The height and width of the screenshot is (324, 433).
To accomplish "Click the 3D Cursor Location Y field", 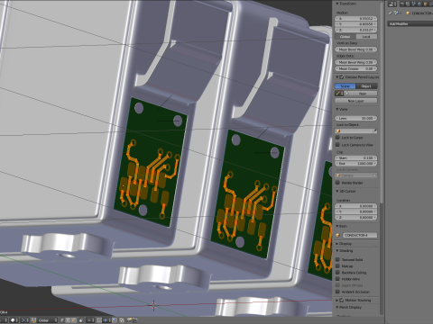I will [x=356, y=211].
